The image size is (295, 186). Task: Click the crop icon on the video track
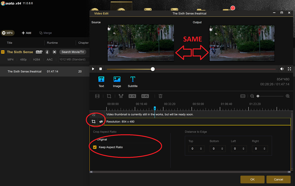(93, 122)
